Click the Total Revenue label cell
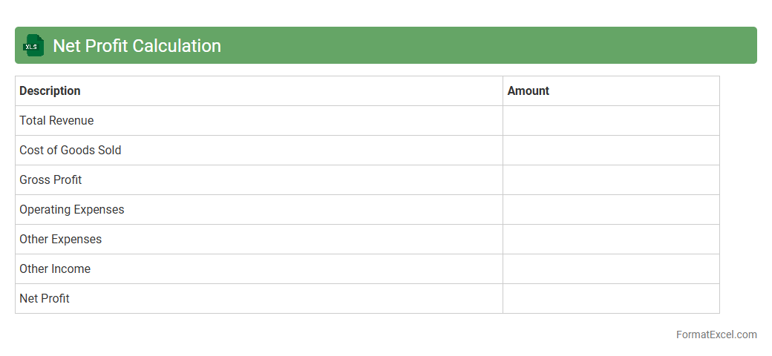The width and height of the screenshot is (772, 356). point(56,120)
